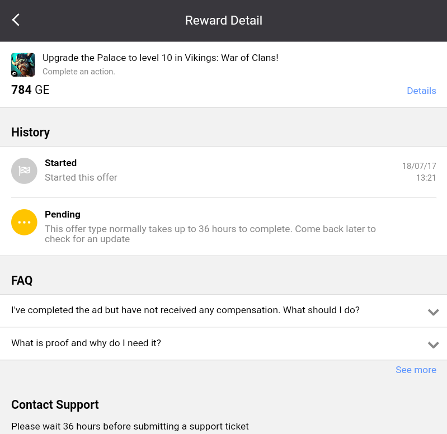Go back using the header arrow
This screenshot has width=447, height=434.
pyautogui.click(x=16, y=20)
